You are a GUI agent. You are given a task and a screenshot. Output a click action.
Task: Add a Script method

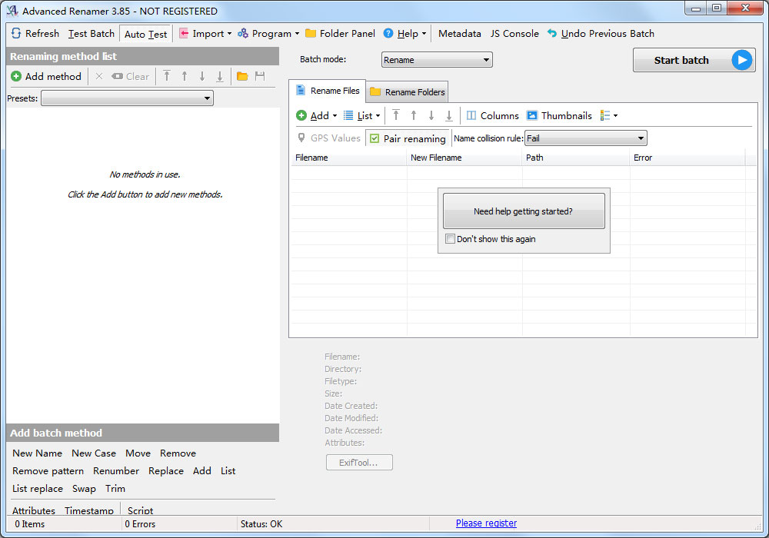pos(140,510)
